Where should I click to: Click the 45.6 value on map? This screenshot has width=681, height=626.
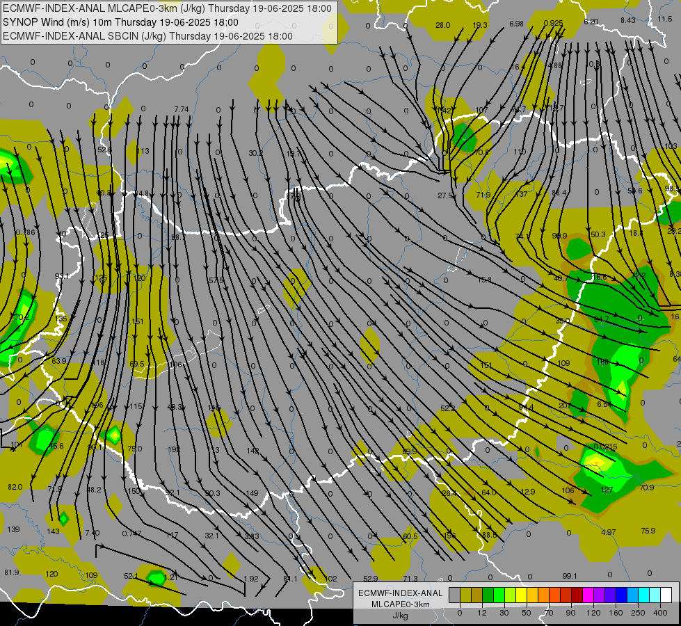pos(56,447)
